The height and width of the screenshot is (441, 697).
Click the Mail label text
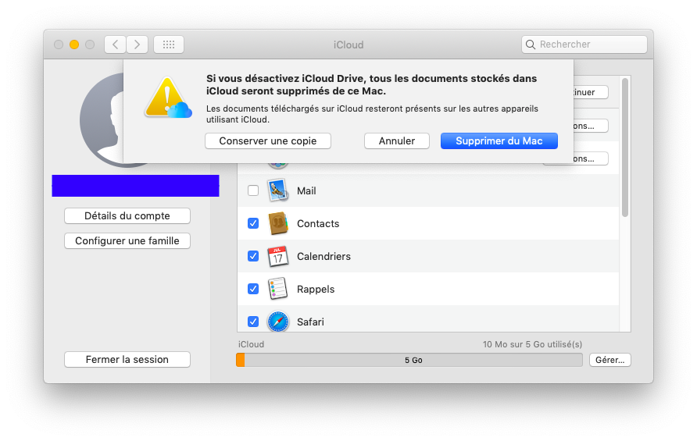tap(306, 191)
